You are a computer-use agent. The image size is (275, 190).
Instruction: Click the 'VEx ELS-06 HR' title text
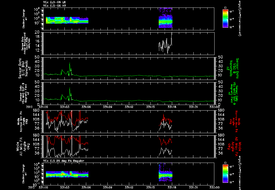coord(54,6)
